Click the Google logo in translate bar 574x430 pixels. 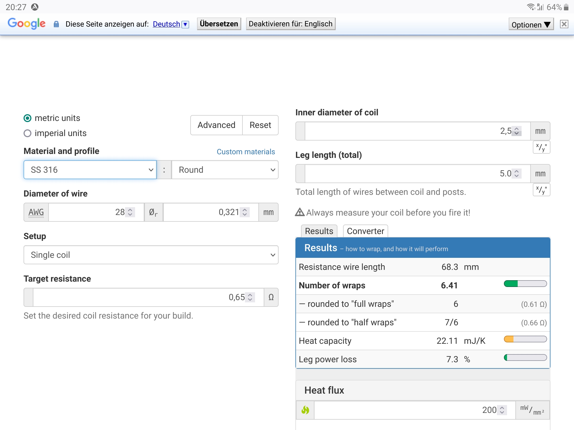coord(27,24)
